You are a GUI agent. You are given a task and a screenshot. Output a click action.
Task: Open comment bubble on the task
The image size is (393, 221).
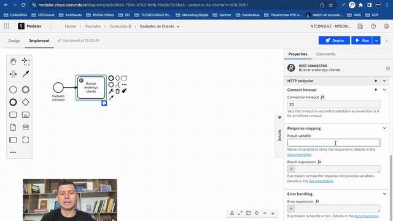pyautogui.click(x=104, y=103)
